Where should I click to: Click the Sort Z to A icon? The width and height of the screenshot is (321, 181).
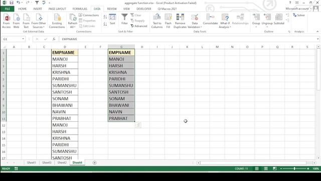coord(105,24)
